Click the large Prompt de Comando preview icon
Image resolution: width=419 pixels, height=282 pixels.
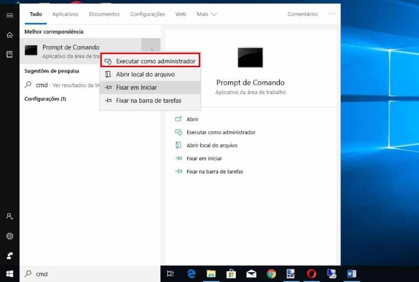[250, 57]
